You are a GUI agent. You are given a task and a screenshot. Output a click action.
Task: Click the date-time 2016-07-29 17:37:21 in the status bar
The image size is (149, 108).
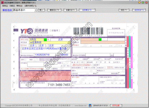tap(100, 105)
